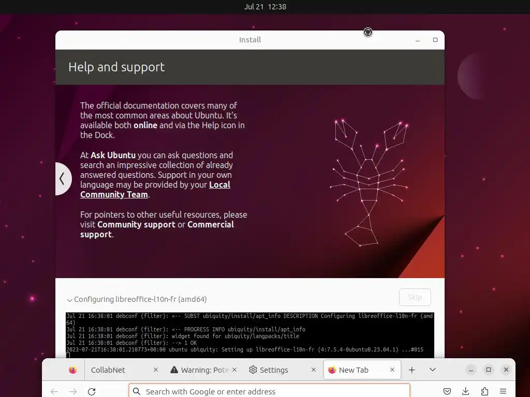The width and height of the screenshot is (530, 397).
Task: Minimize the Install window
Action: point(418,40)
